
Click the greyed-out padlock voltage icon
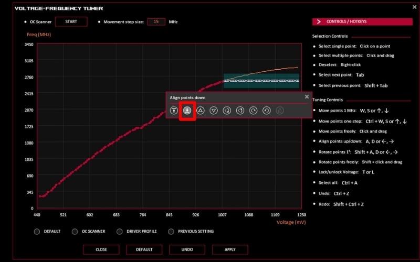click(280, 111)
